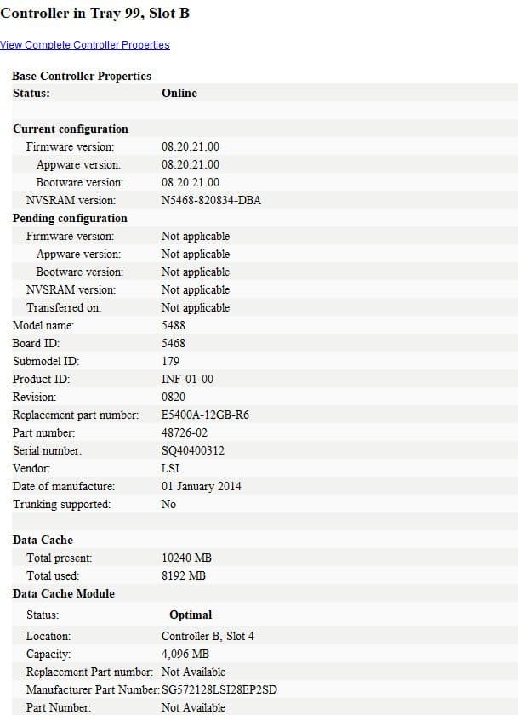Select NVSRAM version value N5468-820834-DBA
Screen dimensions: 518x715
[211, 201]
